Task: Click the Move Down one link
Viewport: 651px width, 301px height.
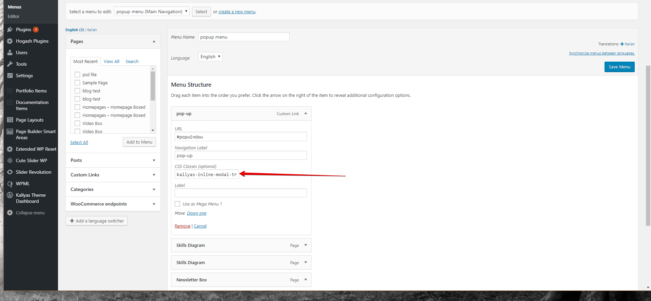Action: coord(197,213)
